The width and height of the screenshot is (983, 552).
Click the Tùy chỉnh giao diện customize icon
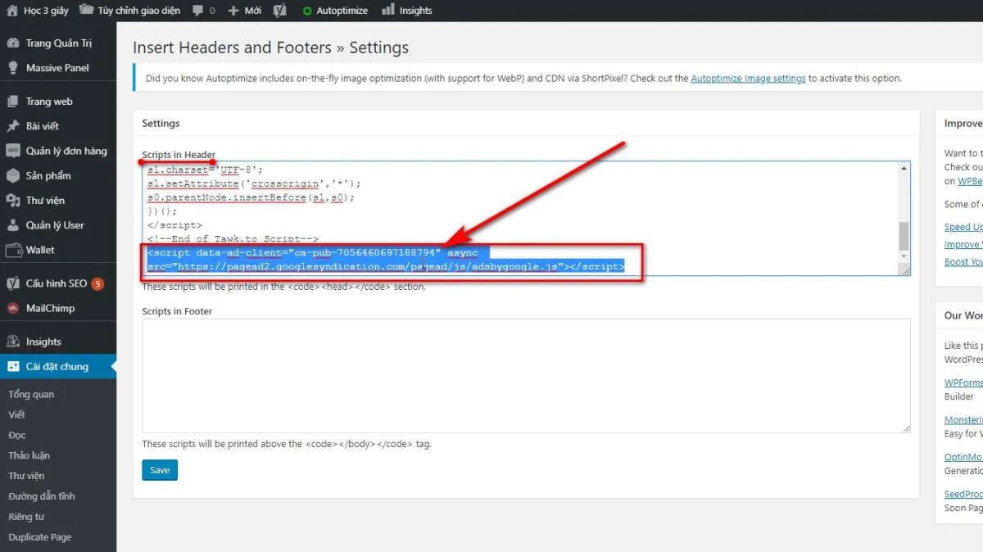tap(86, 11)
